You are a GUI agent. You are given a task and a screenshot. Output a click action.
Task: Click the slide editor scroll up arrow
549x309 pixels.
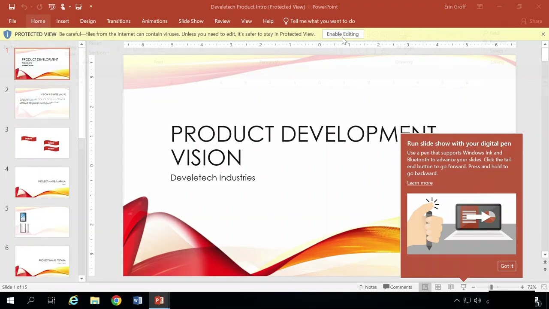point(545,44)
